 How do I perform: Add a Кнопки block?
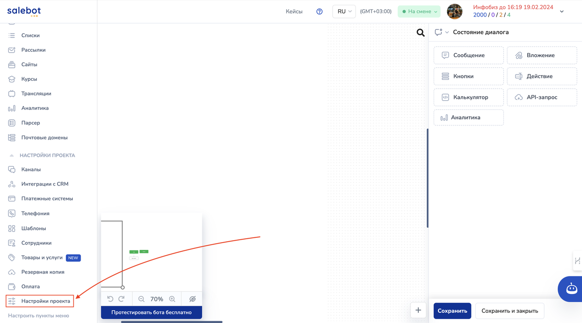click(469, 76)
